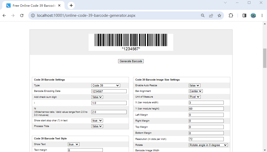Click the share icon in the address bar

(211, 15)
